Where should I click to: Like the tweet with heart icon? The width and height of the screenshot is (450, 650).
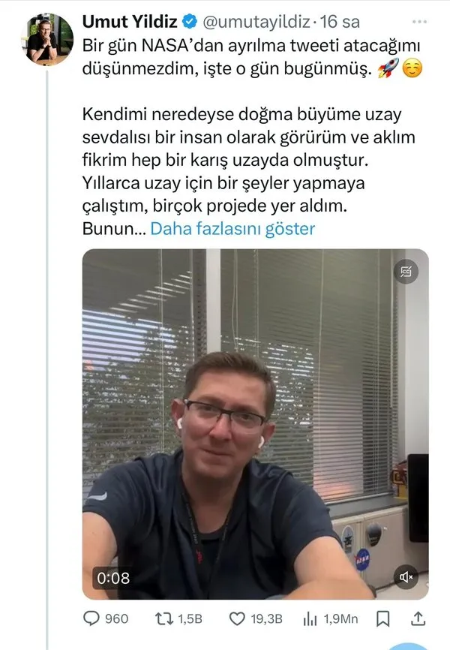237,619
